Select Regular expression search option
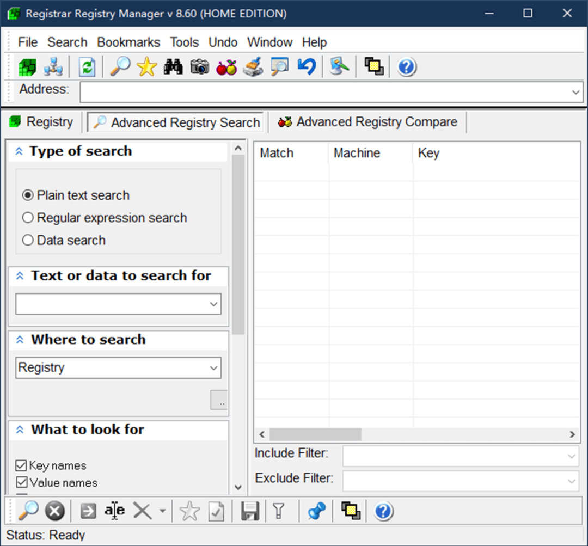Image resolution: width=588 pixels, height=546 pixels. point(28,218)
